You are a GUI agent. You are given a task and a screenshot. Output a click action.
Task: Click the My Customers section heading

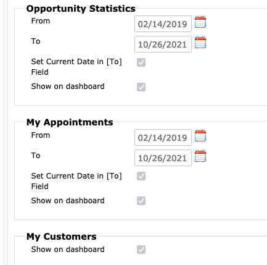62,237
